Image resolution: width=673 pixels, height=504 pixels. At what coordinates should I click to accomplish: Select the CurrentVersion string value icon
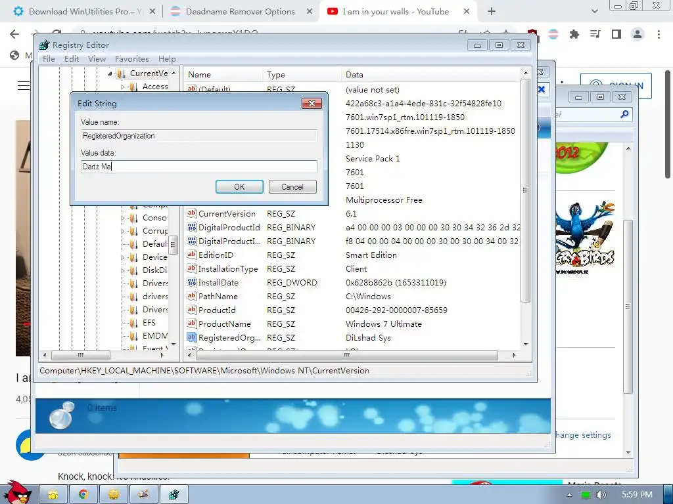[191, 213]
